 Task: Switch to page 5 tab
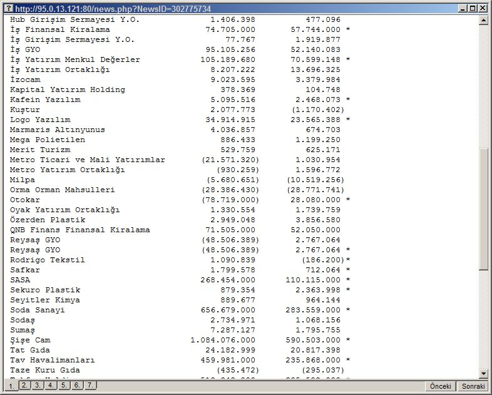[64, 385]
